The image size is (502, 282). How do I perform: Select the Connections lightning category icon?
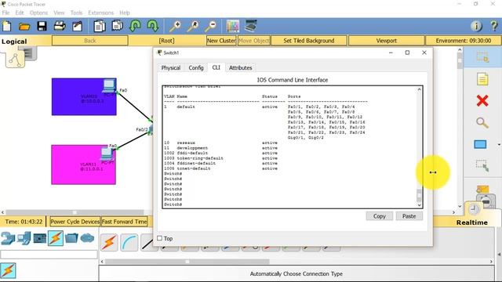[x=56, y=238]
